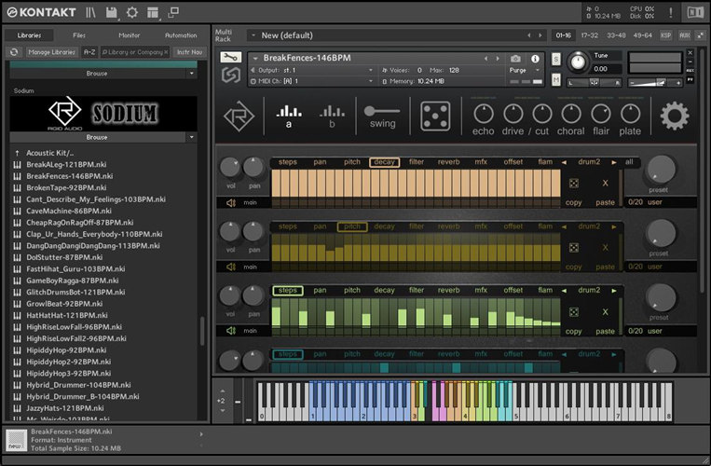
Task: Toggle the S solo button
Action: click(556, 60)
